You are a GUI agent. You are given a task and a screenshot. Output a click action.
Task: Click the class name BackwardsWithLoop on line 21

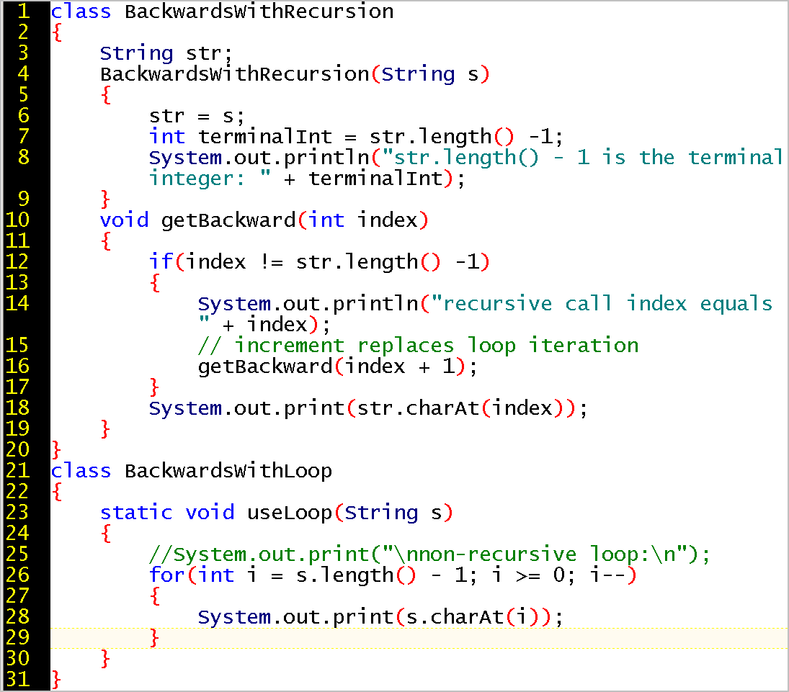pyautogui.click(x=228, y=471)
